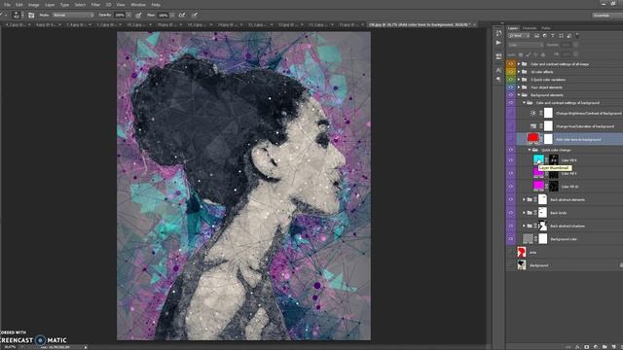Open the layer filter Kind dropdown
Viewport: 623px width, 350px height.
519,36
